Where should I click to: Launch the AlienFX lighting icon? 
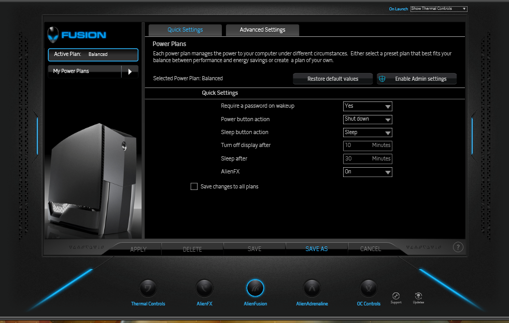point(204,288)
